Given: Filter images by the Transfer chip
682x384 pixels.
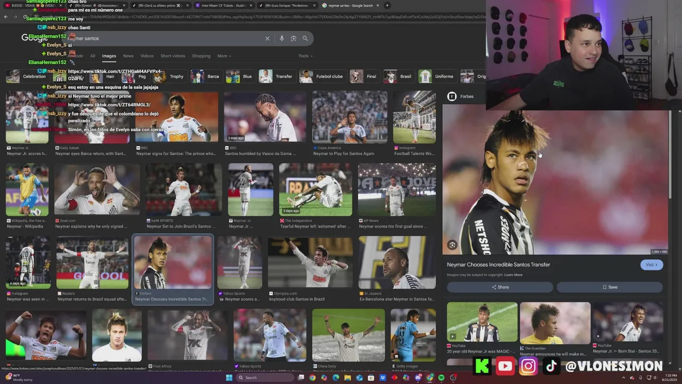Looking at the screenshot, I should tap(277, 76).
